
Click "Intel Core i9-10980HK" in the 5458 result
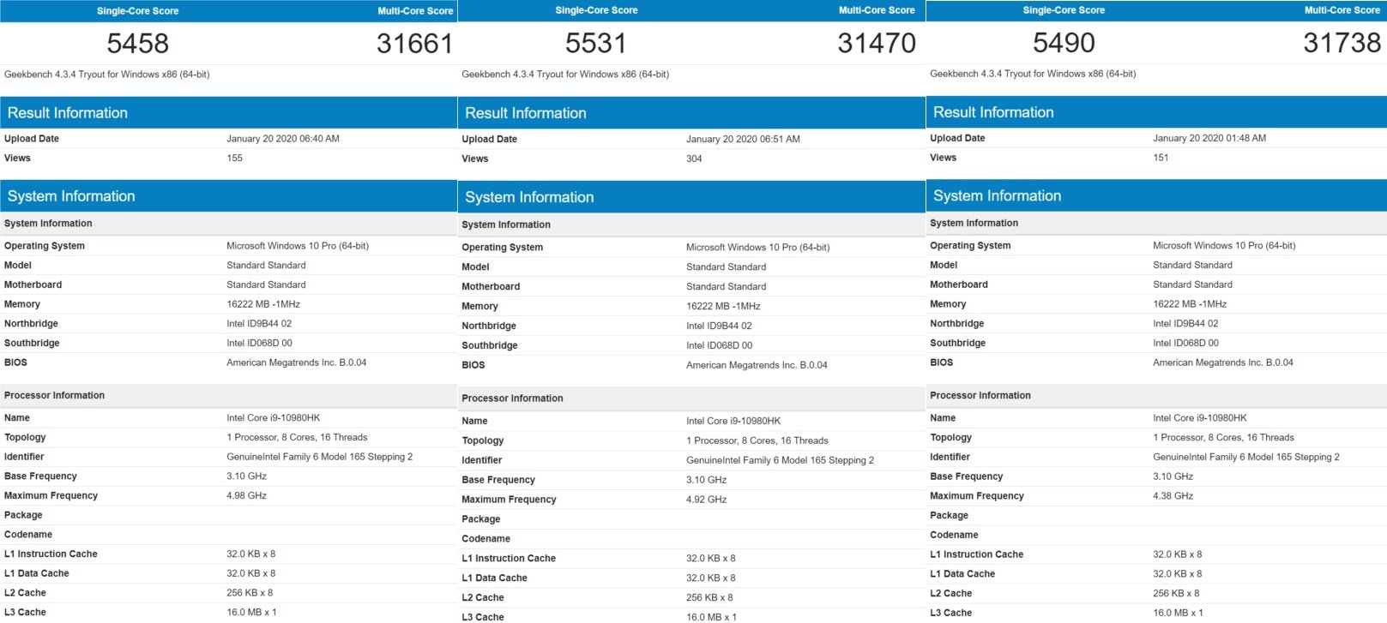[273, 418]
